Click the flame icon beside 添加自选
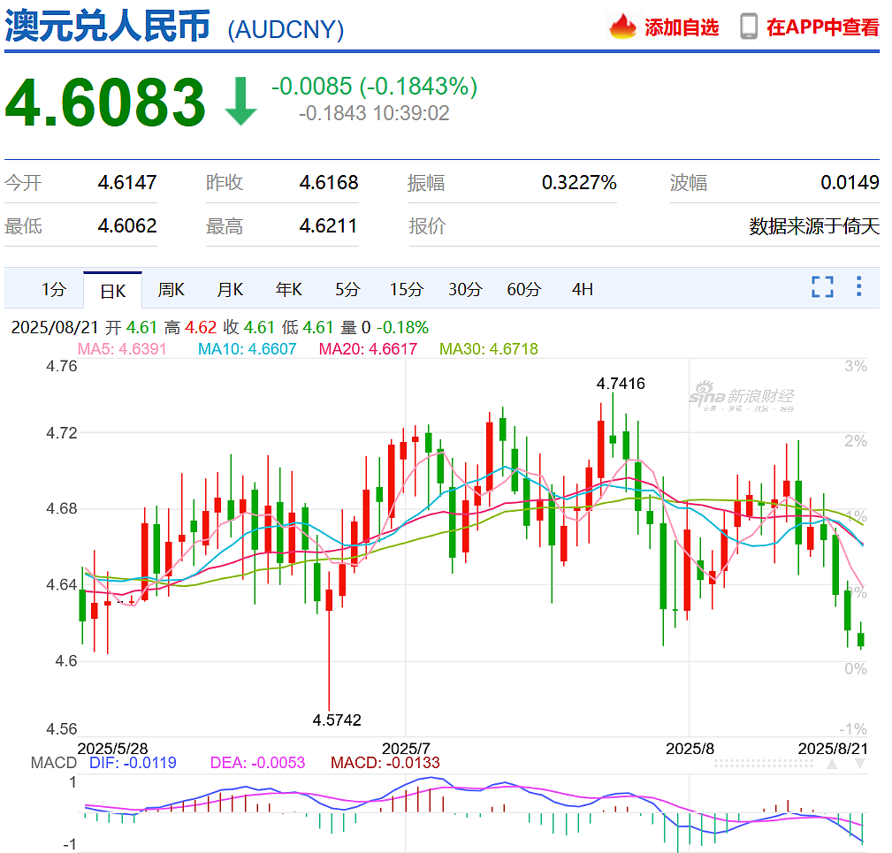The width and height of the screenshot is (892, 853). [622, 27]
